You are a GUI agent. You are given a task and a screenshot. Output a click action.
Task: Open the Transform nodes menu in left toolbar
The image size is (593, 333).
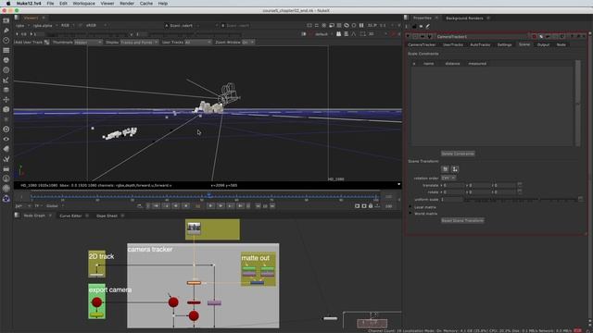pyautogui.click(x=6, y=100)
